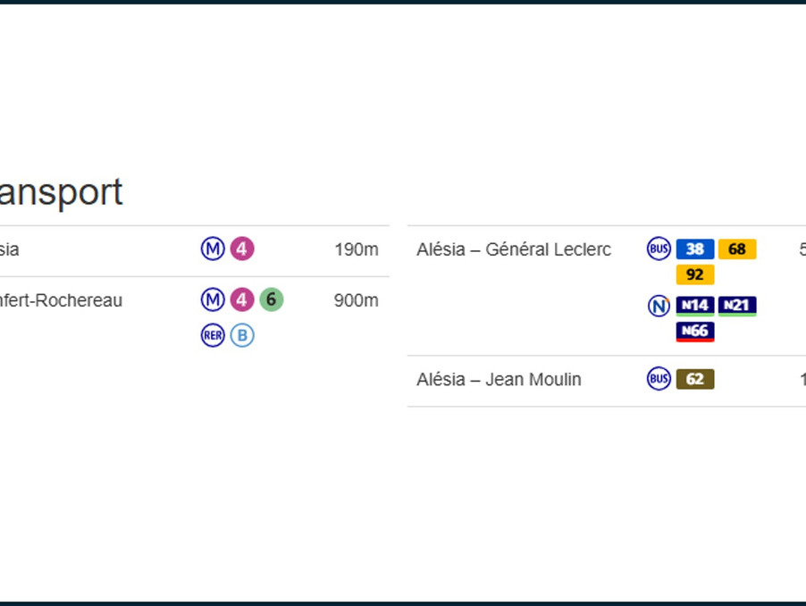The width and height of the screenshot is (806, 606).
Task: Click the Alésia – Général Leclerc stop name
Action: tap(514, 249)
